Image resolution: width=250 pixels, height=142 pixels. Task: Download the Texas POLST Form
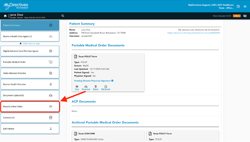[86, 88]
